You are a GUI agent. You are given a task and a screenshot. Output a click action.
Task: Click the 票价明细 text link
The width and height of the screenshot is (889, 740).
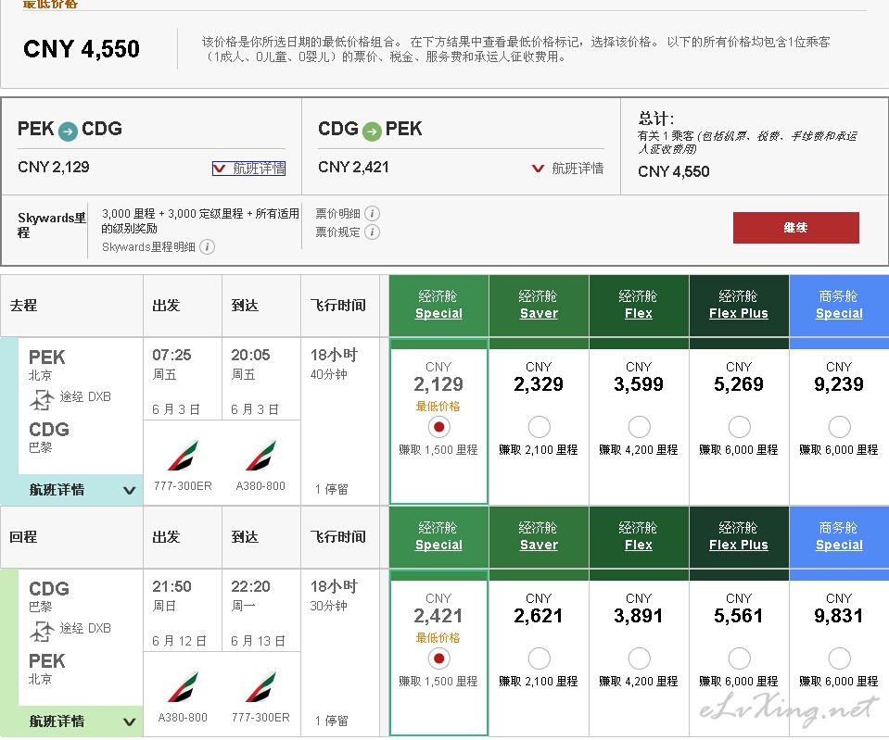[x=338, y=214]
